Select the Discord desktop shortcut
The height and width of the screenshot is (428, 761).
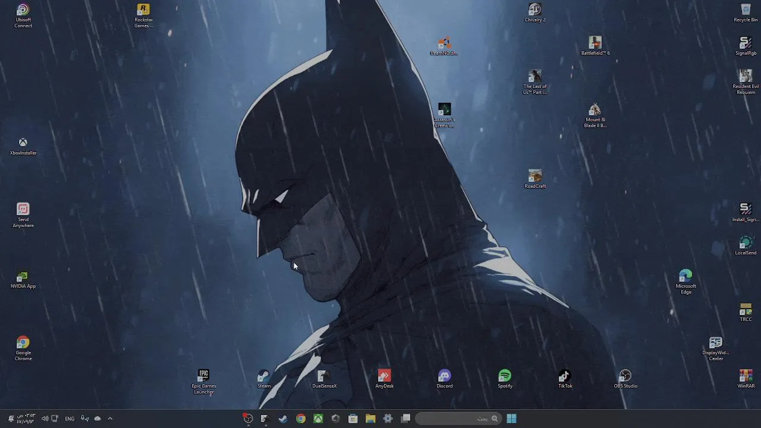point(444,379)
